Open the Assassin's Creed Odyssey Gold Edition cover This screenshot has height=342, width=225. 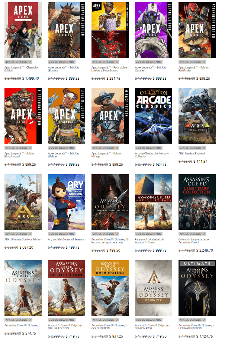pyautogui.click(x=110, y=288)
